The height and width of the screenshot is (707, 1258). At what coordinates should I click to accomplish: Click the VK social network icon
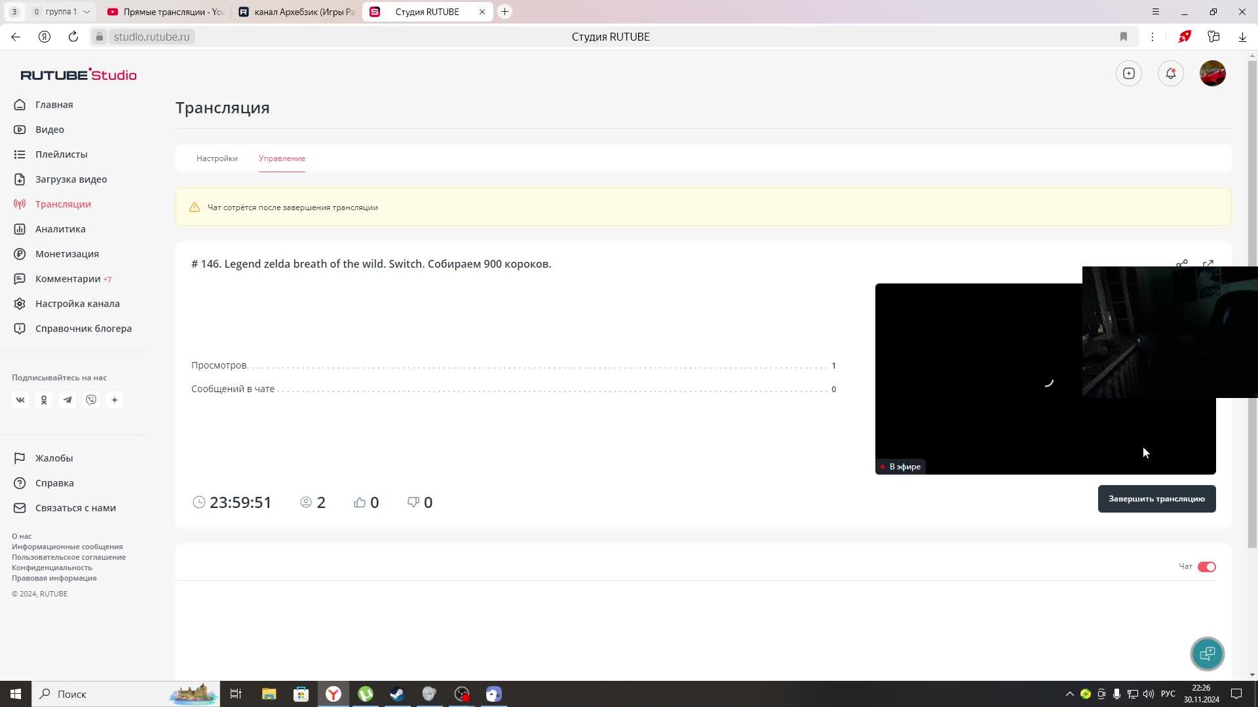click(20, 400)
